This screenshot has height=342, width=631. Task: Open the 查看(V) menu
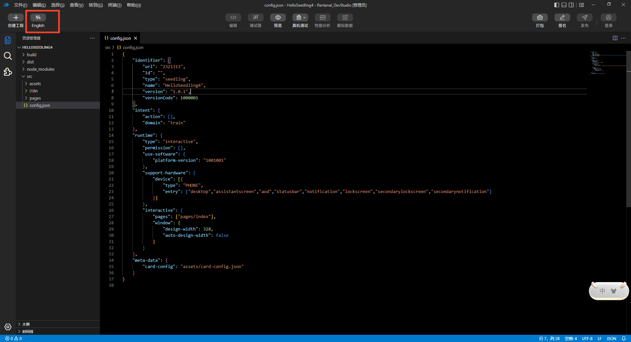click(77, 5)
